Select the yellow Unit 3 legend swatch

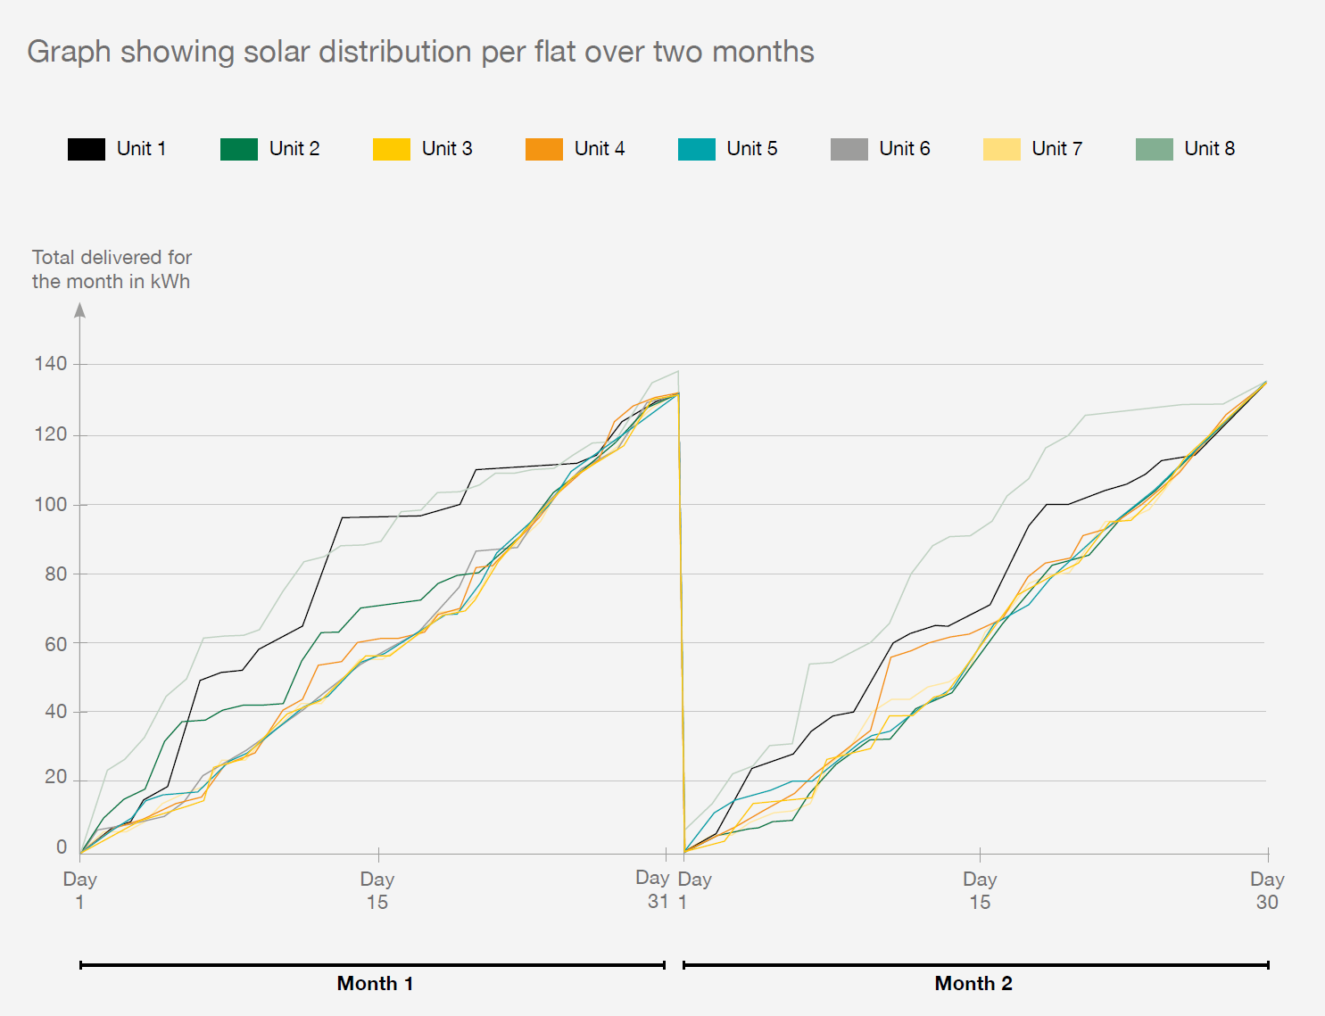391,149
